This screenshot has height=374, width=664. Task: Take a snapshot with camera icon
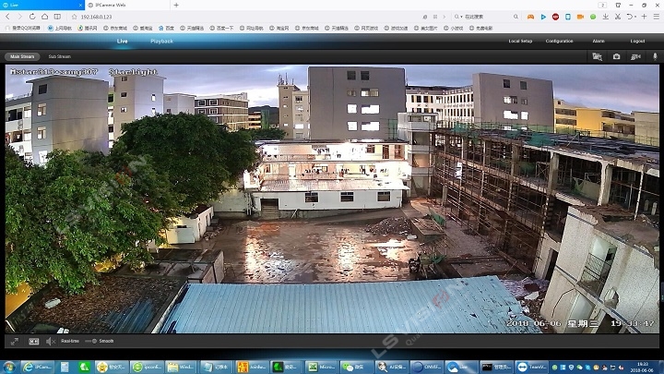[x=617, y=56]
